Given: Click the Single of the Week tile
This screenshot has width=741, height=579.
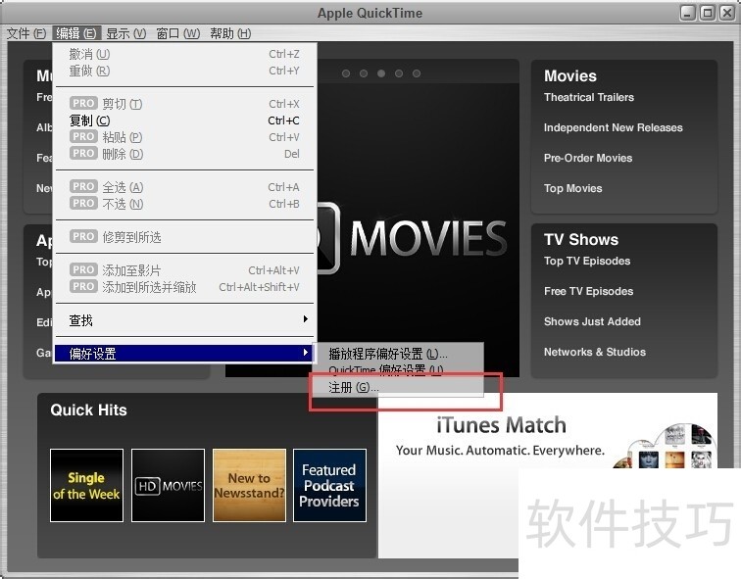Looking at the screenshot, I should (x=86, y=485).
